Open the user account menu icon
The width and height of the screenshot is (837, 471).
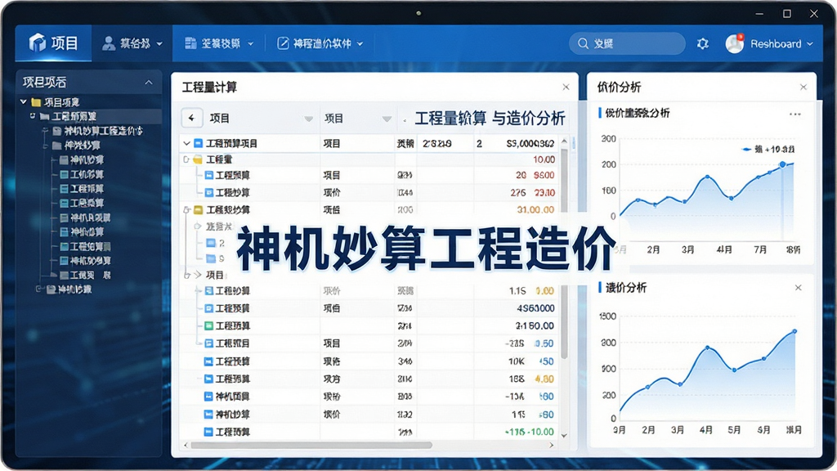pyautogui.click(x=109, y=43)
